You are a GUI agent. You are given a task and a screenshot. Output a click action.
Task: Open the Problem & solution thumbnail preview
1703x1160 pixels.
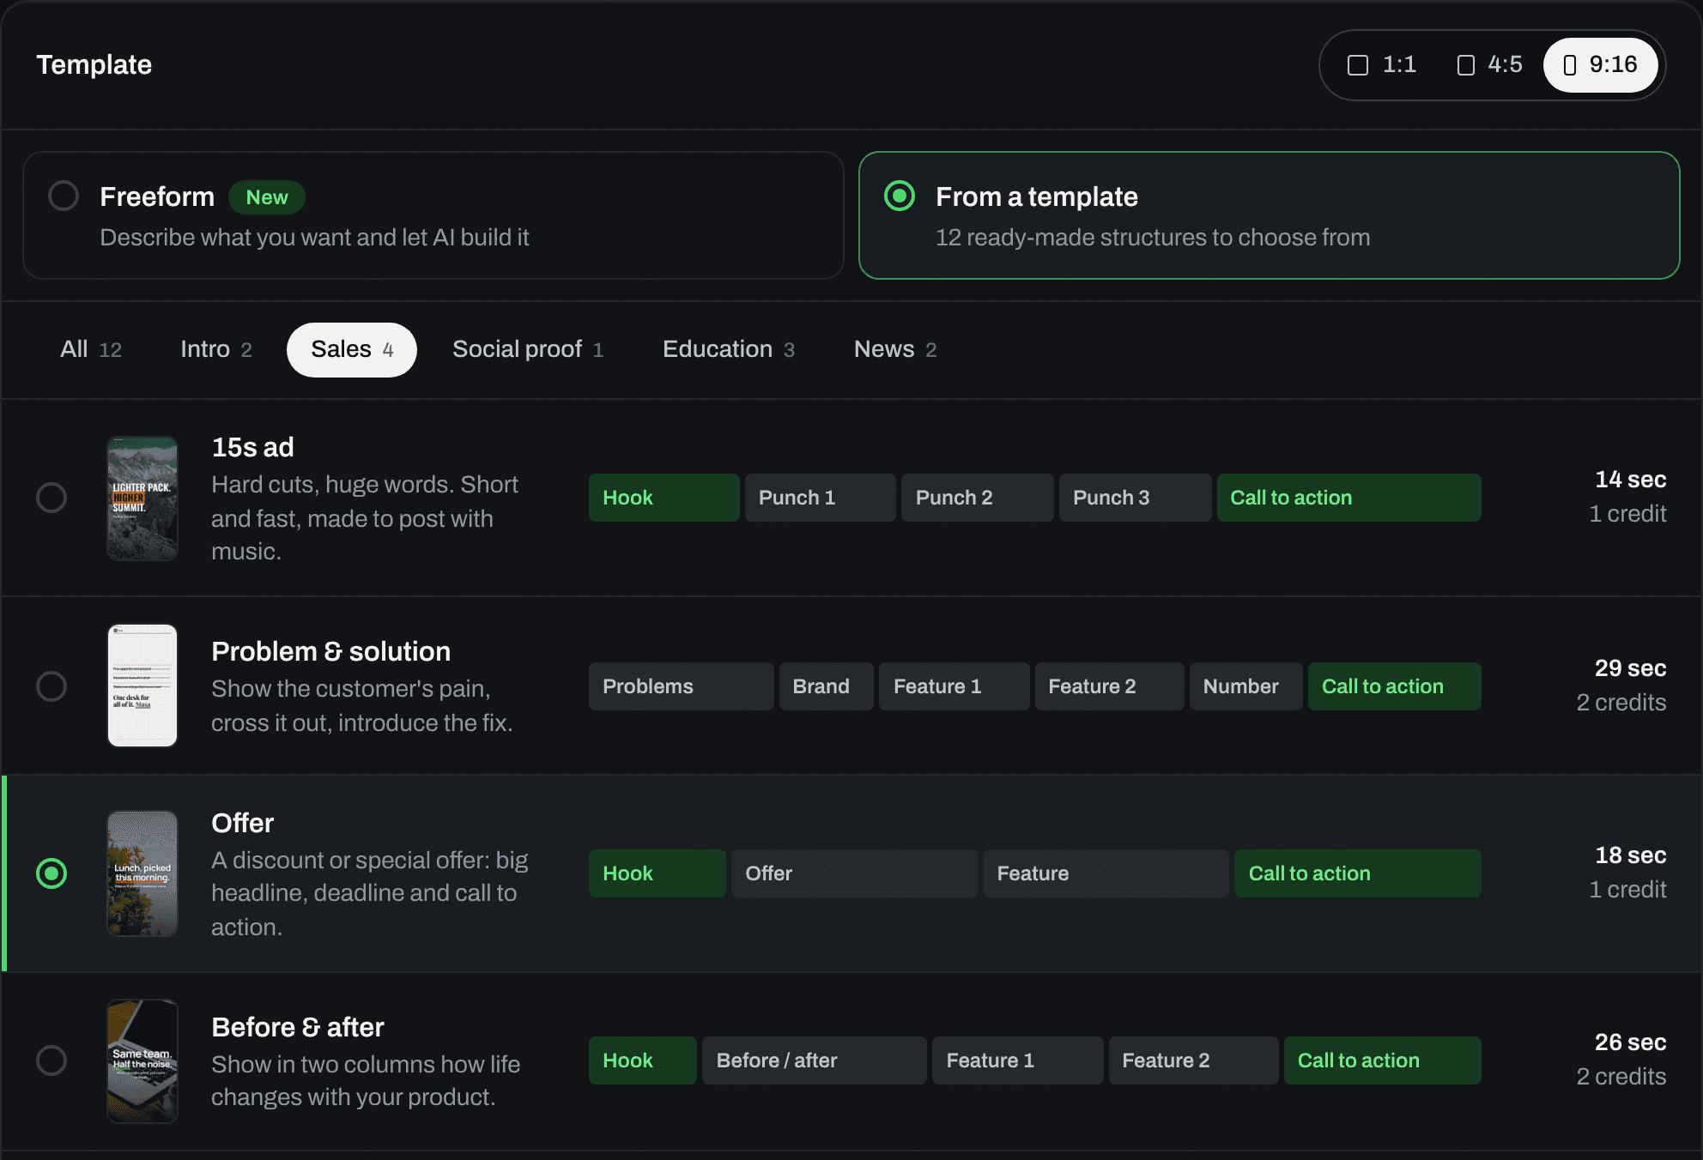coord(142,686)
